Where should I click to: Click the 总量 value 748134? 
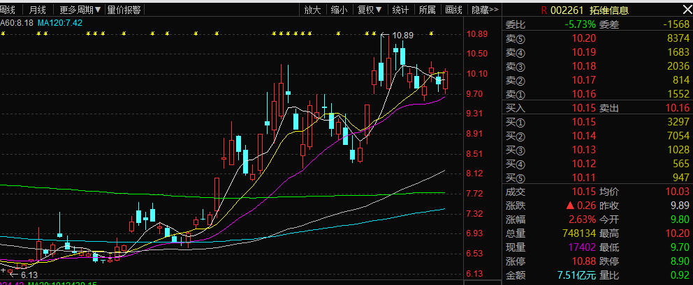coord(578,233)
